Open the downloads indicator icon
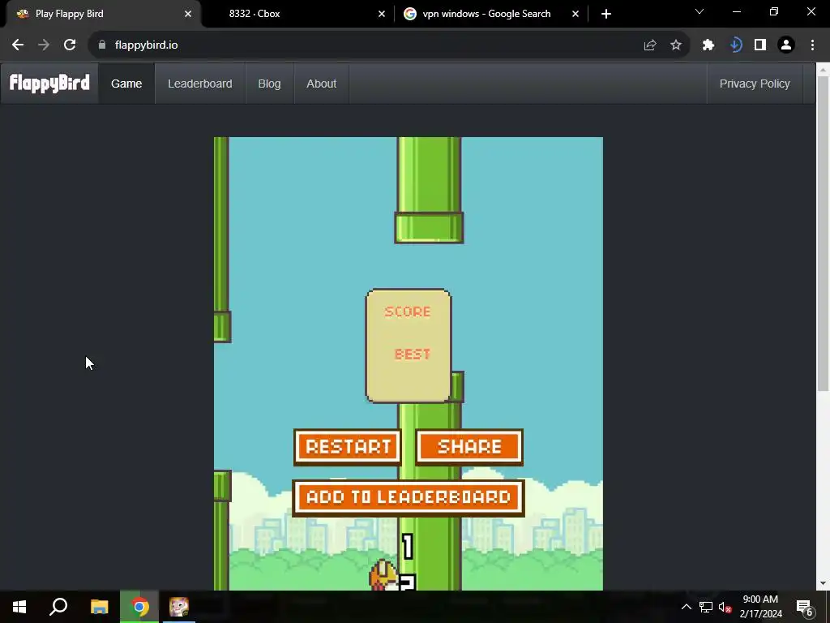 [x=735, y=45]
